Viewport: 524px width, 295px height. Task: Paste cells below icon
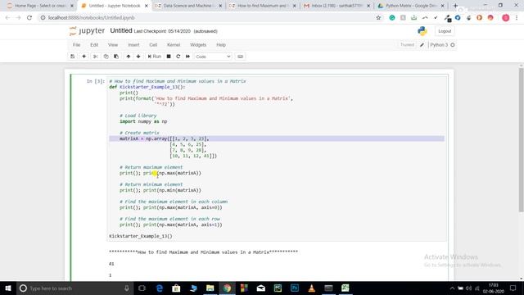point(116,57)
